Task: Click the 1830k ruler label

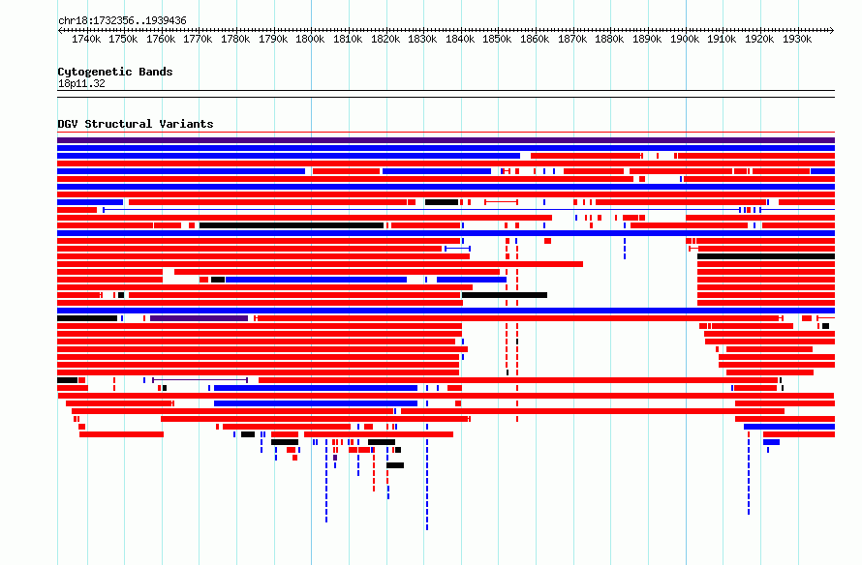Action: pos(422,39)
